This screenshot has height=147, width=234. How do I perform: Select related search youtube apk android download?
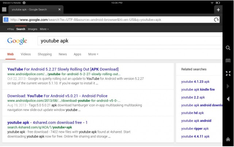pos(202,105)
